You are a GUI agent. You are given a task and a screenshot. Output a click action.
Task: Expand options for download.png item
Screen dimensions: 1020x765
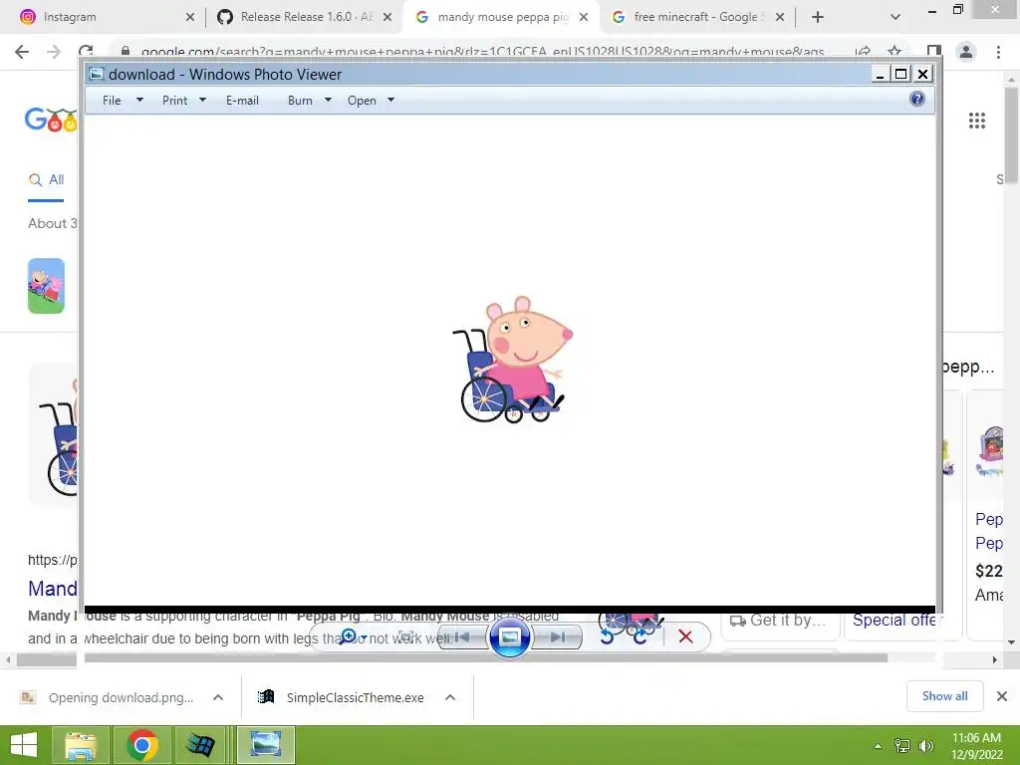(218, 697)
